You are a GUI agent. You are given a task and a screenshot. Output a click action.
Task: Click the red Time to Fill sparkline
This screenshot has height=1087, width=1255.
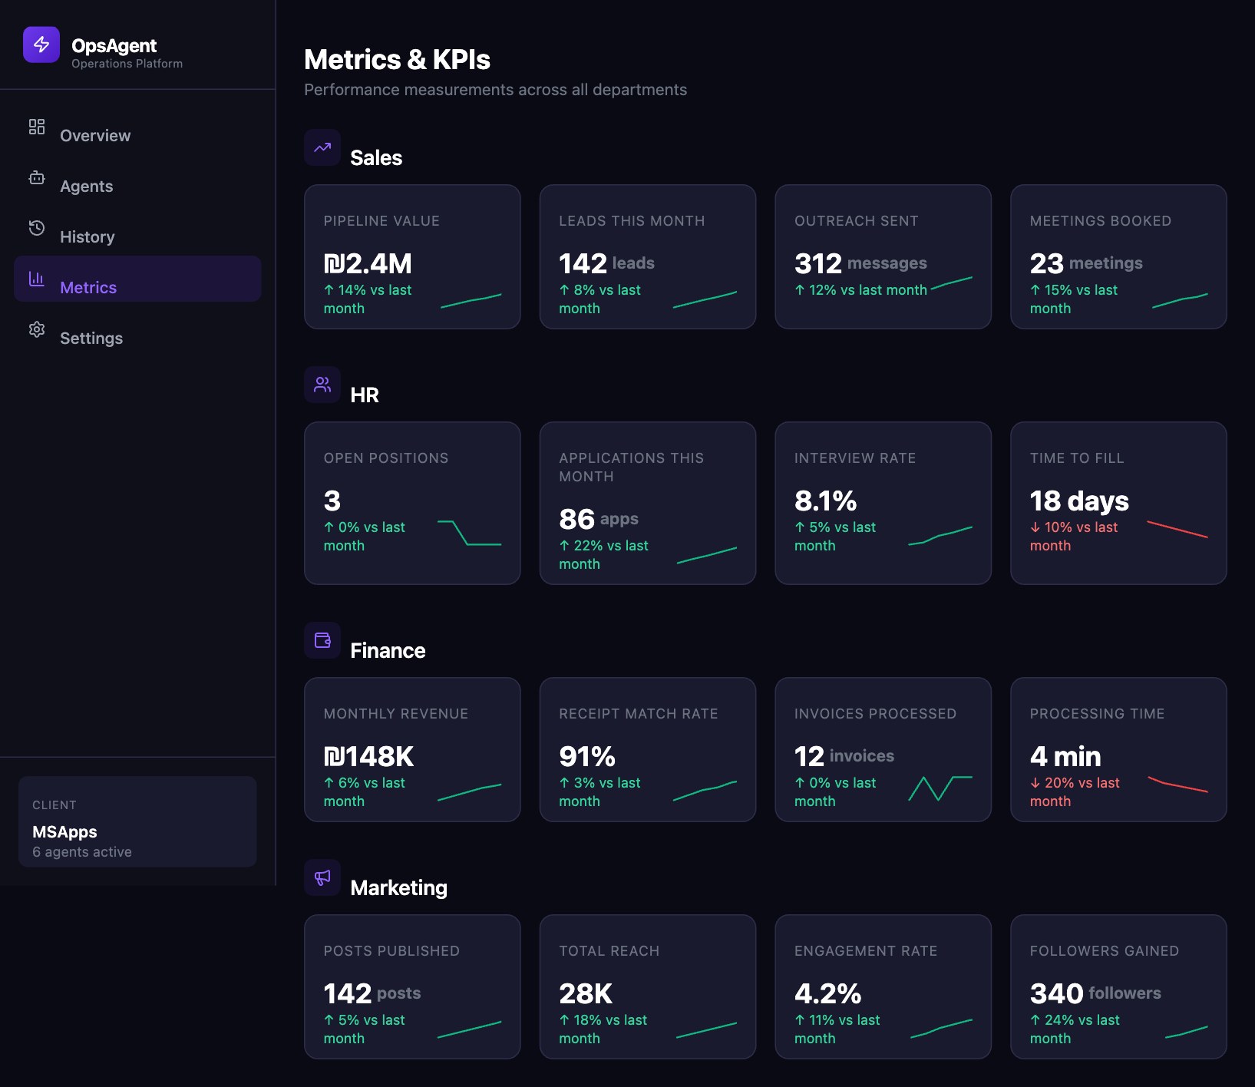tap(1177, 529)
